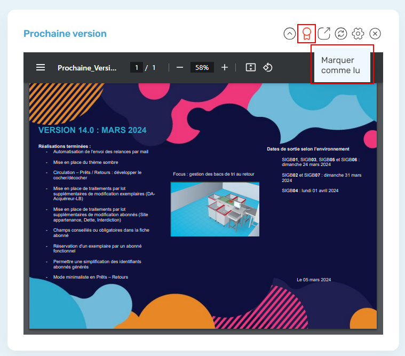Click the "VERSION 14.0 : MARS 2024" heading
This screenshot has width=405, height=356.
coord(92,130)
